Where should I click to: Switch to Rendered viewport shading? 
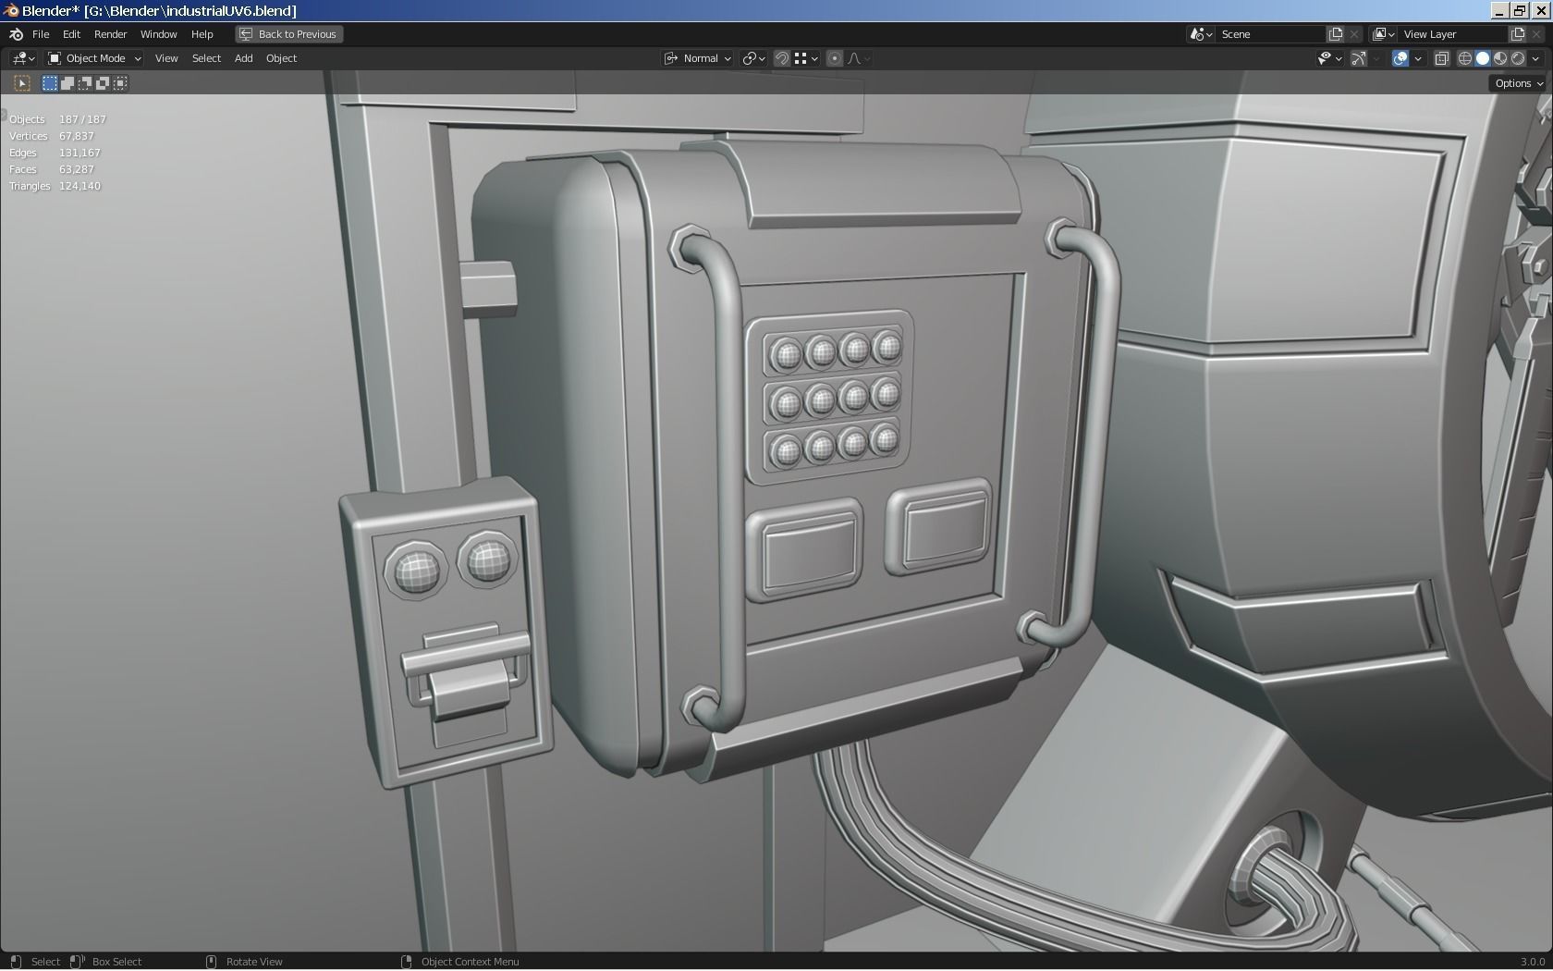tap(1518, 58)
